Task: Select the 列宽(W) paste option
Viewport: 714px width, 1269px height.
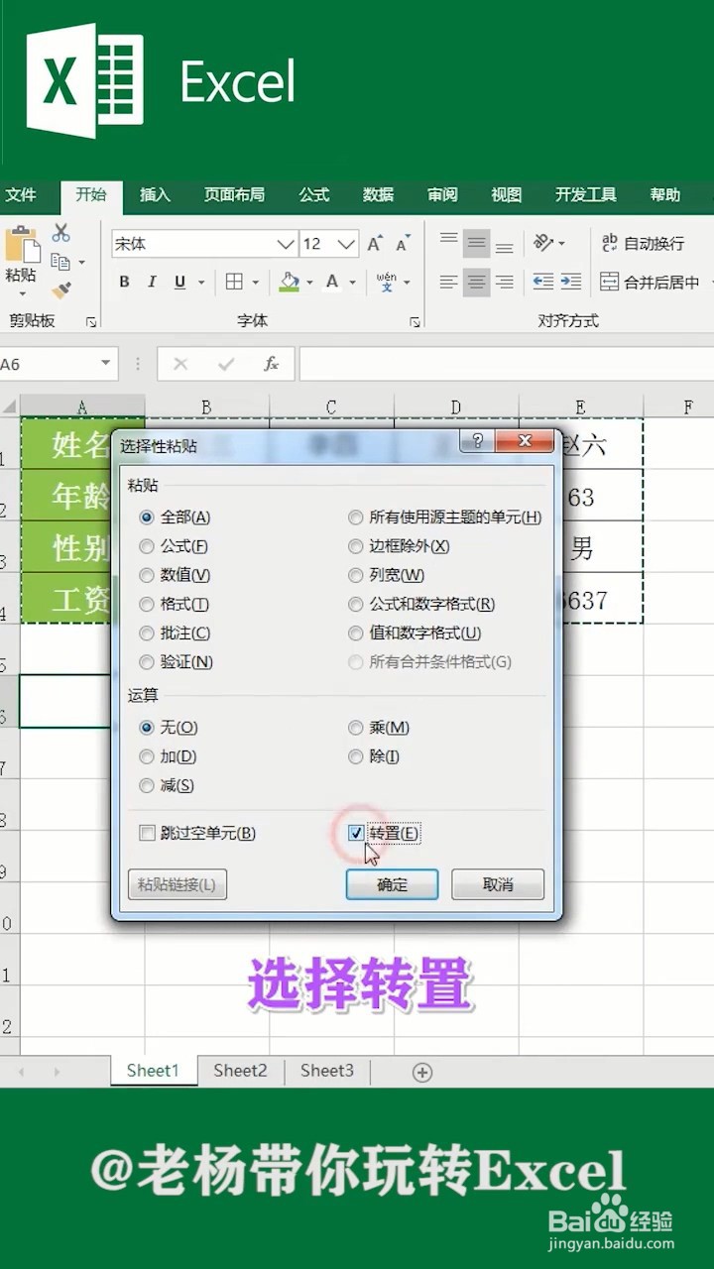Action: [387, 574]
